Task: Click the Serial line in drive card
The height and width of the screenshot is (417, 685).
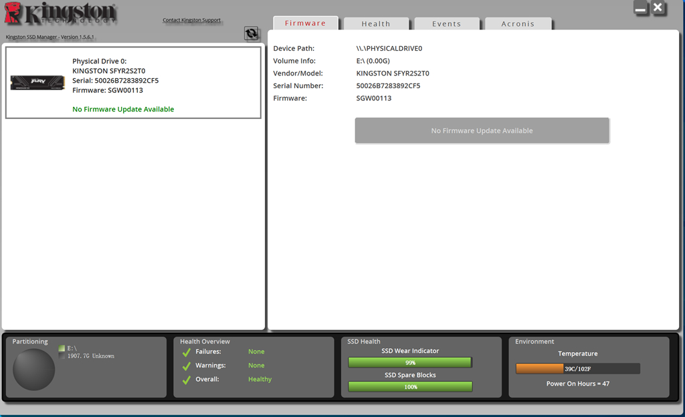Action: click(x=115, y=80)
